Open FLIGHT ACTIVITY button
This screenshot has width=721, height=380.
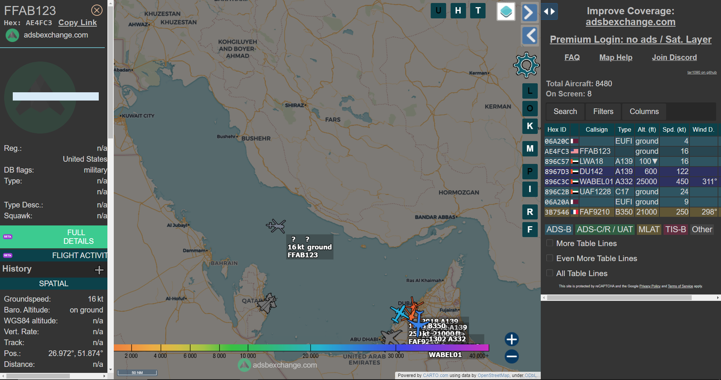click(x=54, y=255)
